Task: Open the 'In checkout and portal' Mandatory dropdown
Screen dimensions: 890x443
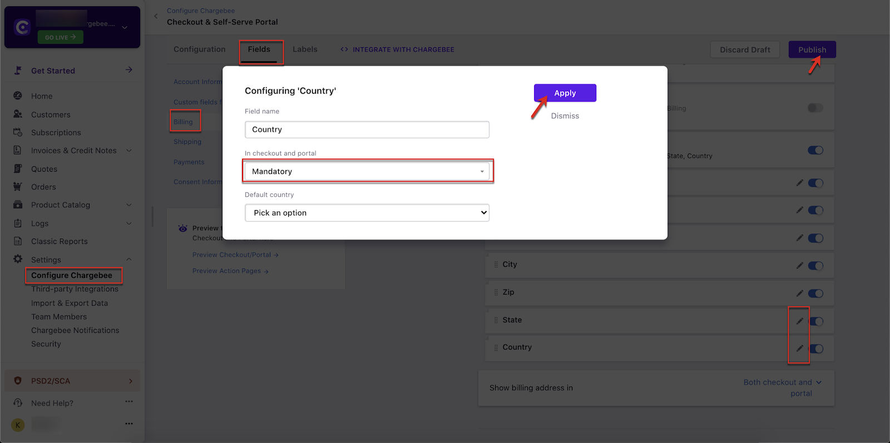Action: [x=367, y=171]
